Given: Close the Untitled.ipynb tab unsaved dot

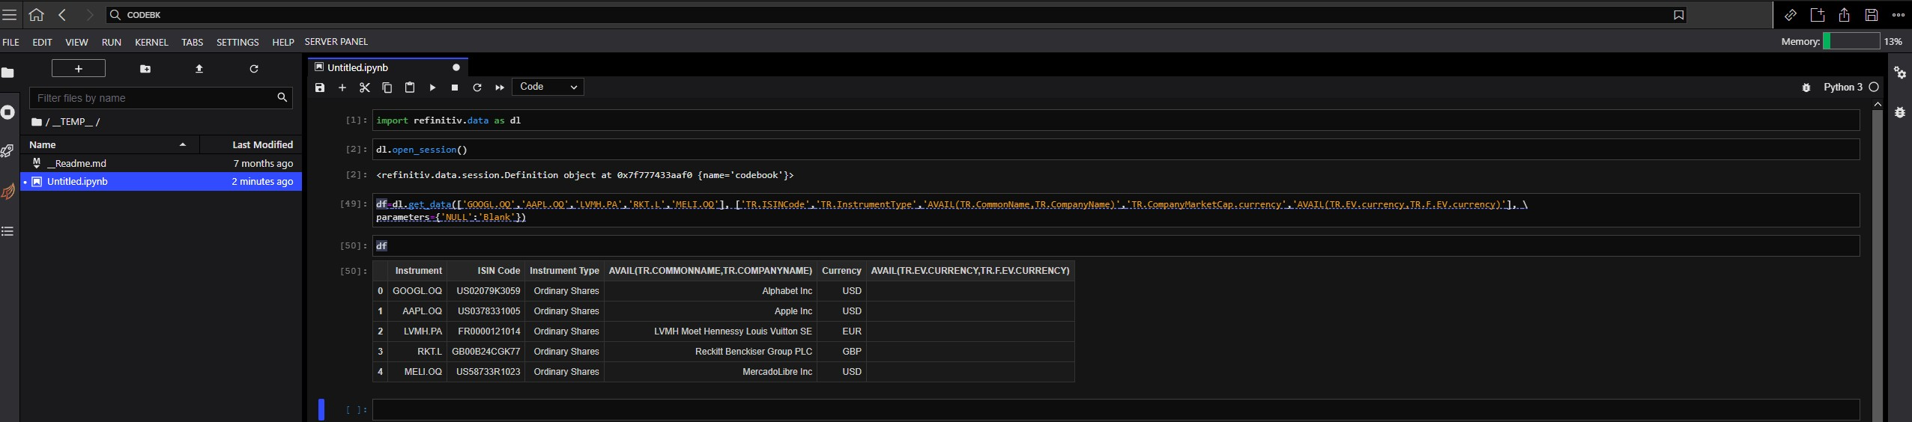Looking at the screenshot, I should tap(456, 67).
